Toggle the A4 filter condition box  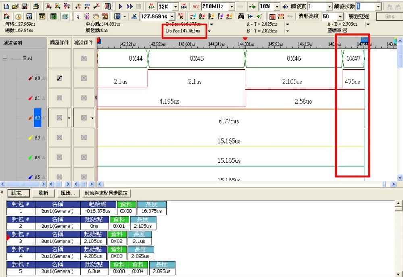point(84,157)
